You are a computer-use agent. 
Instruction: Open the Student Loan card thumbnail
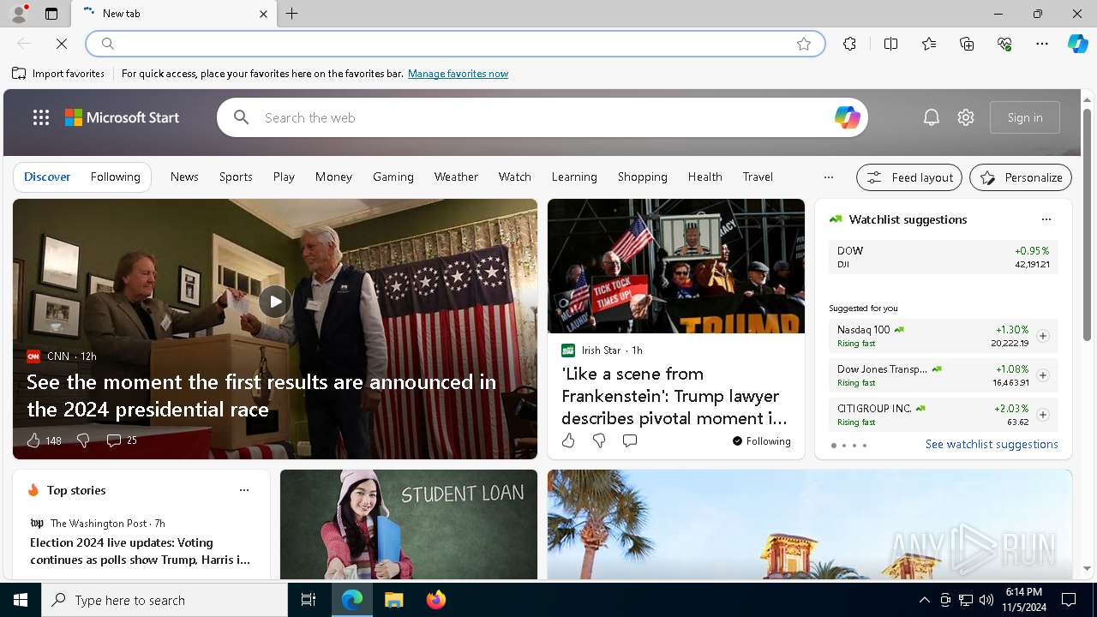pyautogui.click(x=409, y=524)
